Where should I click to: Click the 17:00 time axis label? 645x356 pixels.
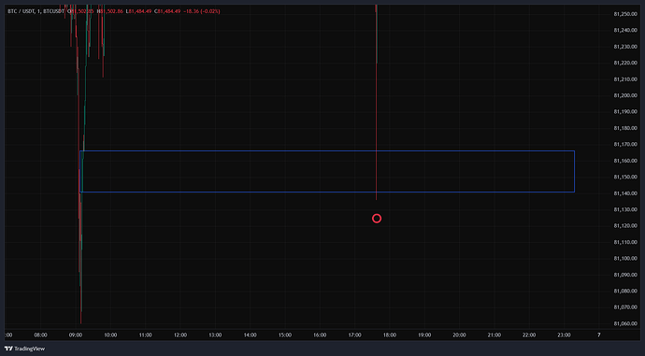pyautogui.click(x=355, y=335)
